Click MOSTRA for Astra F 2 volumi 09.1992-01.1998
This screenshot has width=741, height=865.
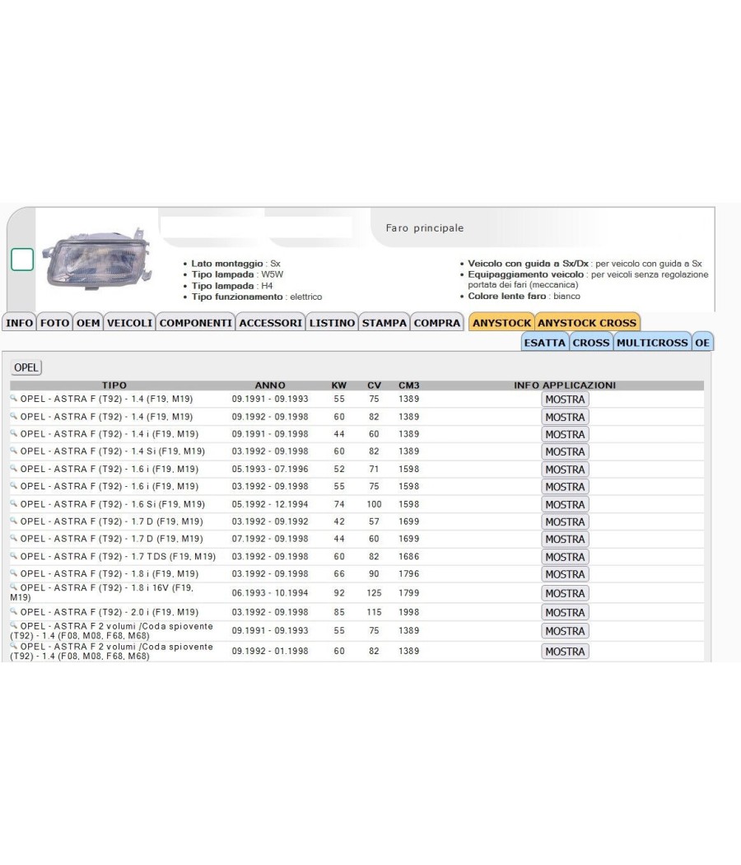pyautogui.click(x=565, y=652)
